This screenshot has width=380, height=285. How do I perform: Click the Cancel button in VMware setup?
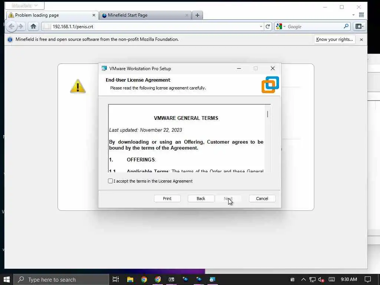click(x=262, y=199)
